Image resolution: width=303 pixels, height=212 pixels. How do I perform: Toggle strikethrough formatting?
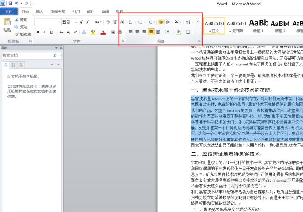61,32
